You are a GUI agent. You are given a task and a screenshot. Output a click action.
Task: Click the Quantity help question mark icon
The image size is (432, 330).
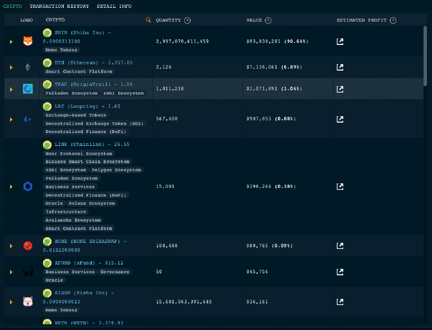click(x=187, y=20)
